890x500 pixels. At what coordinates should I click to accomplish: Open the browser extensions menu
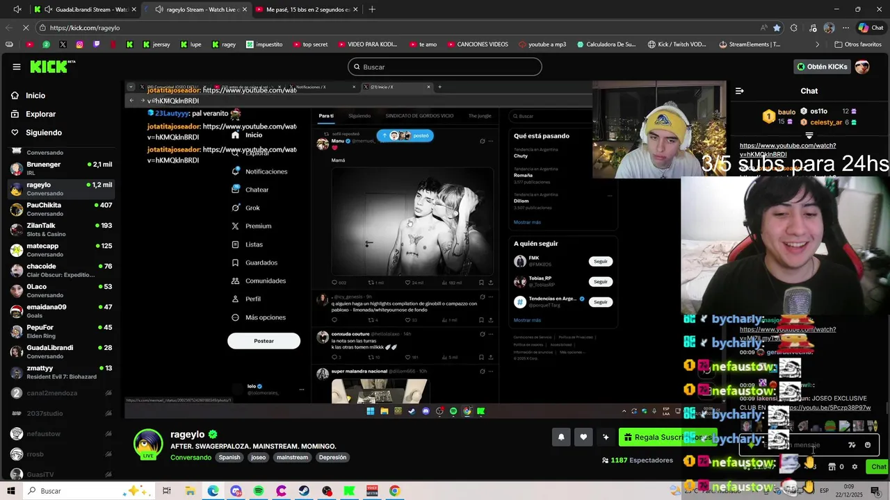[x=794, y=28]
